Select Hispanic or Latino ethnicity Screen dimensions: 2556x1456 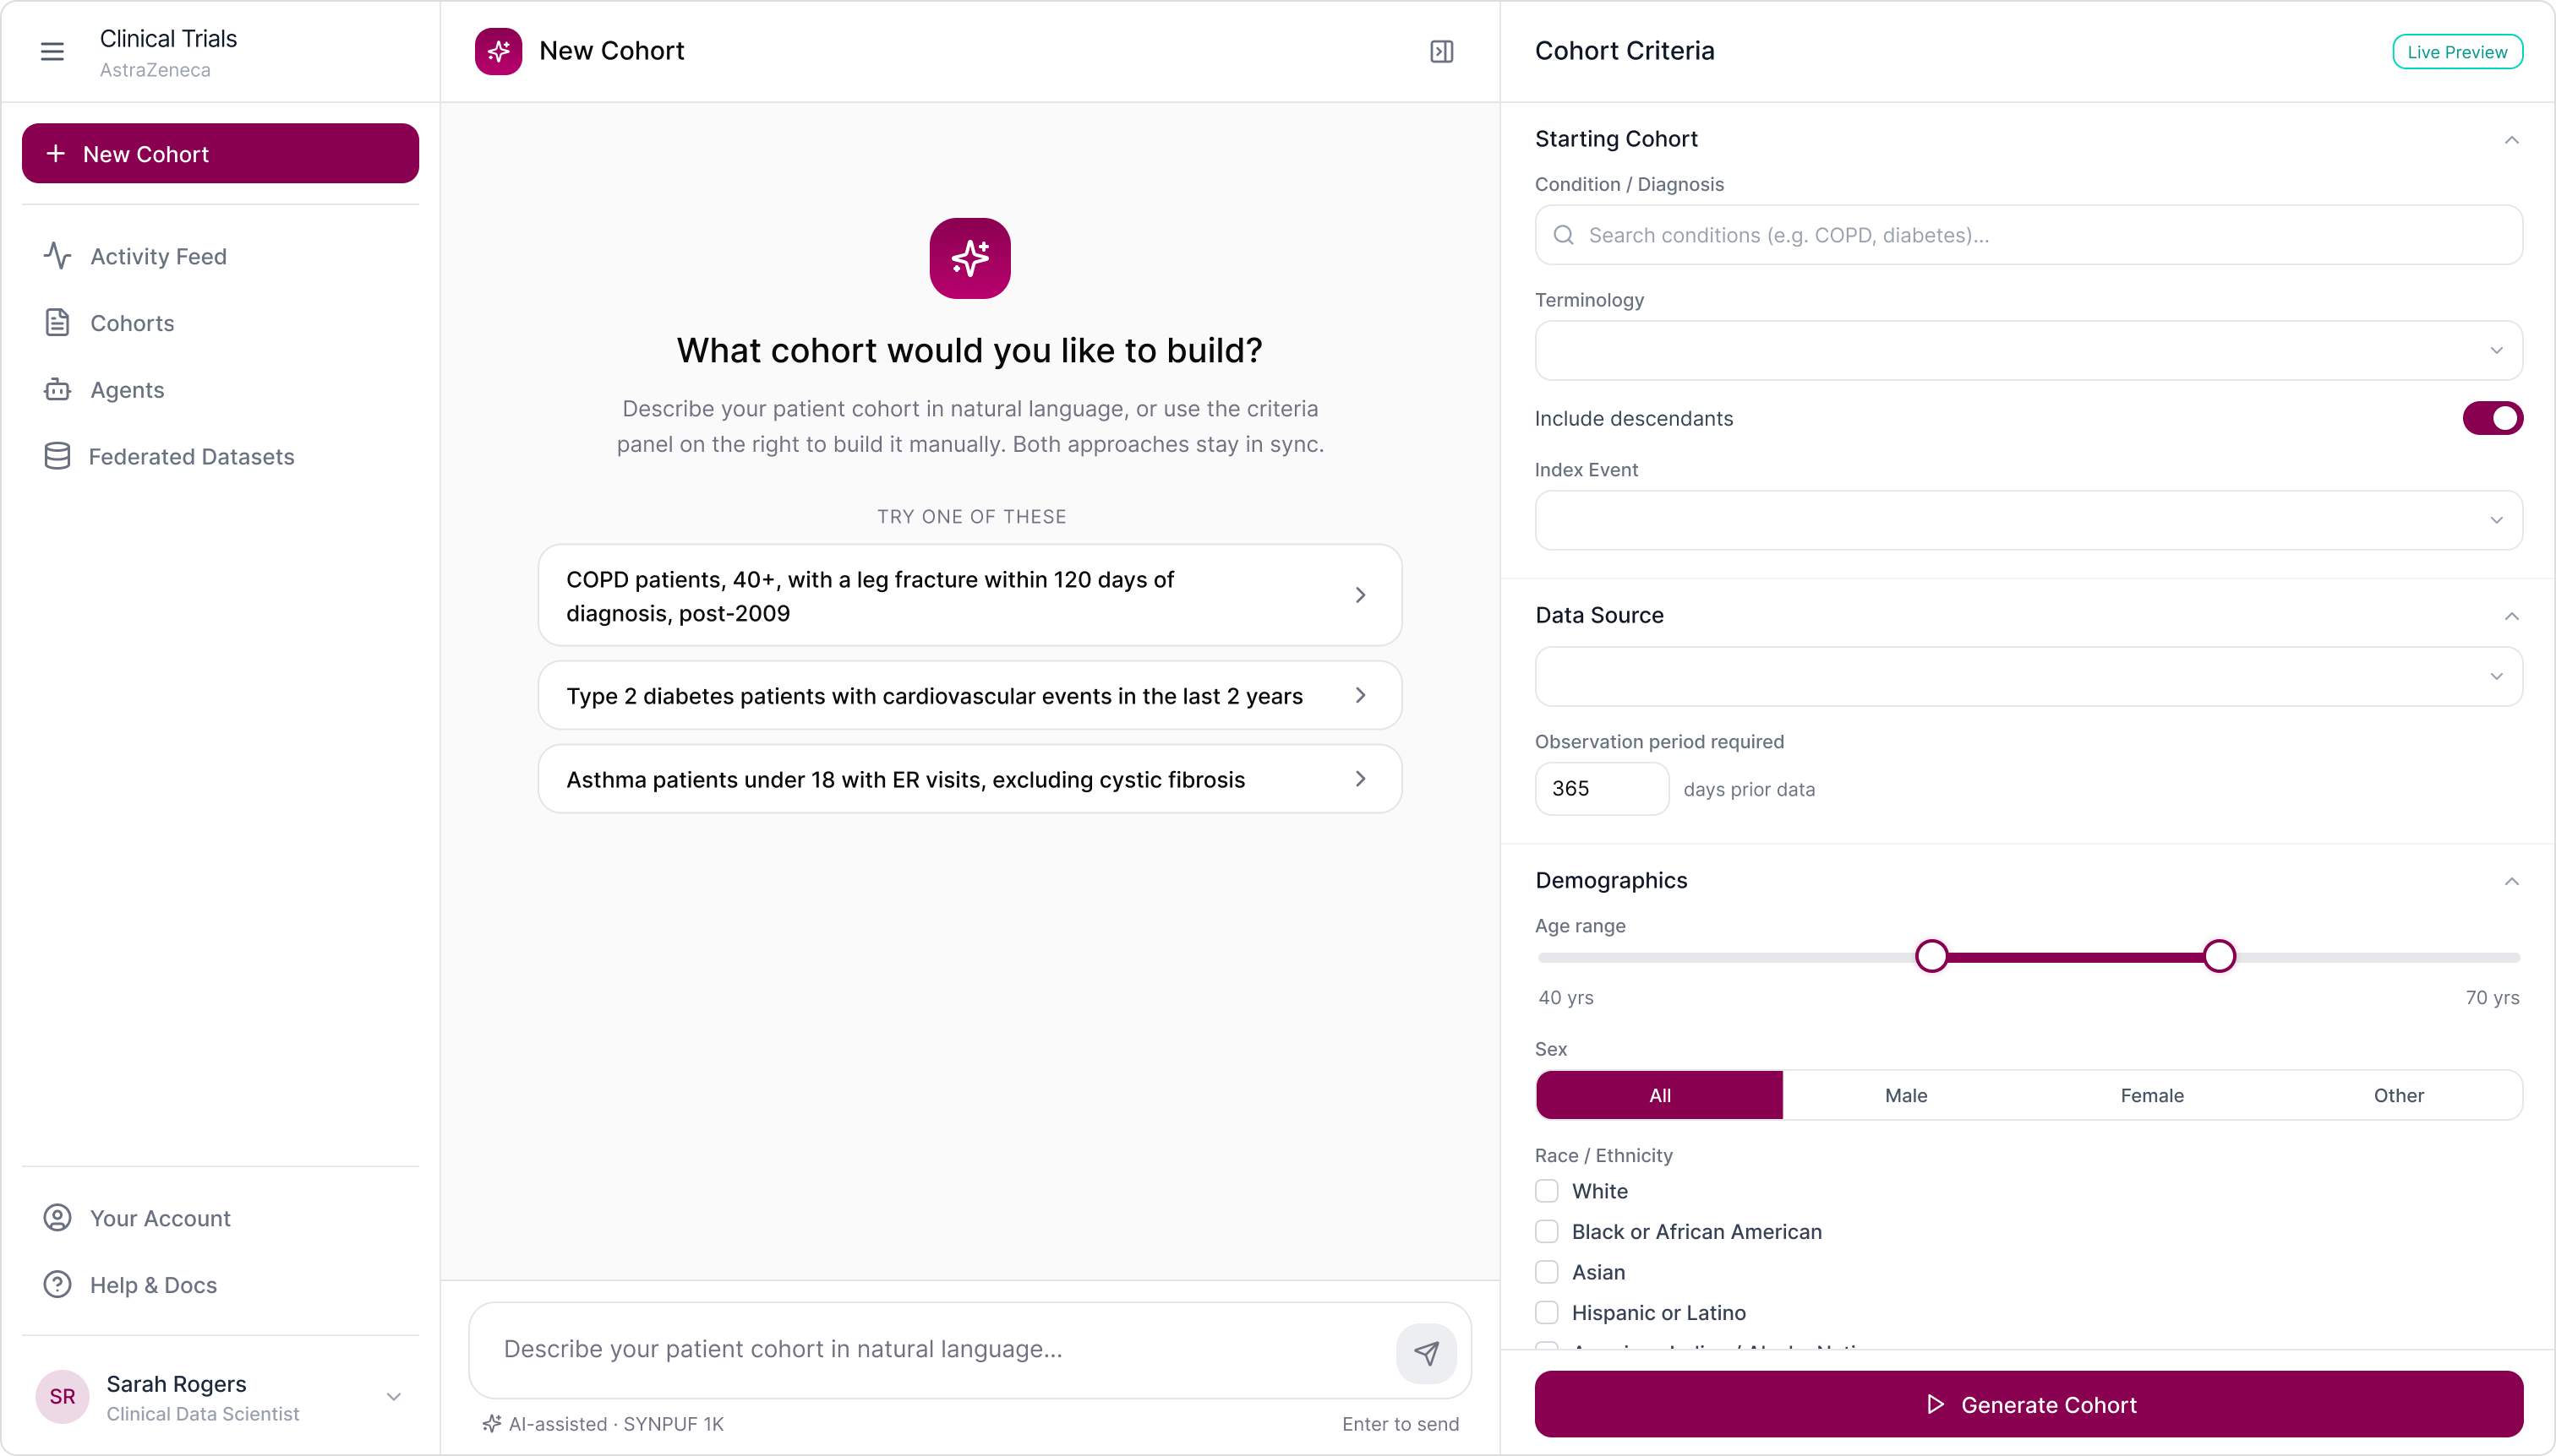(1546, 1312)
